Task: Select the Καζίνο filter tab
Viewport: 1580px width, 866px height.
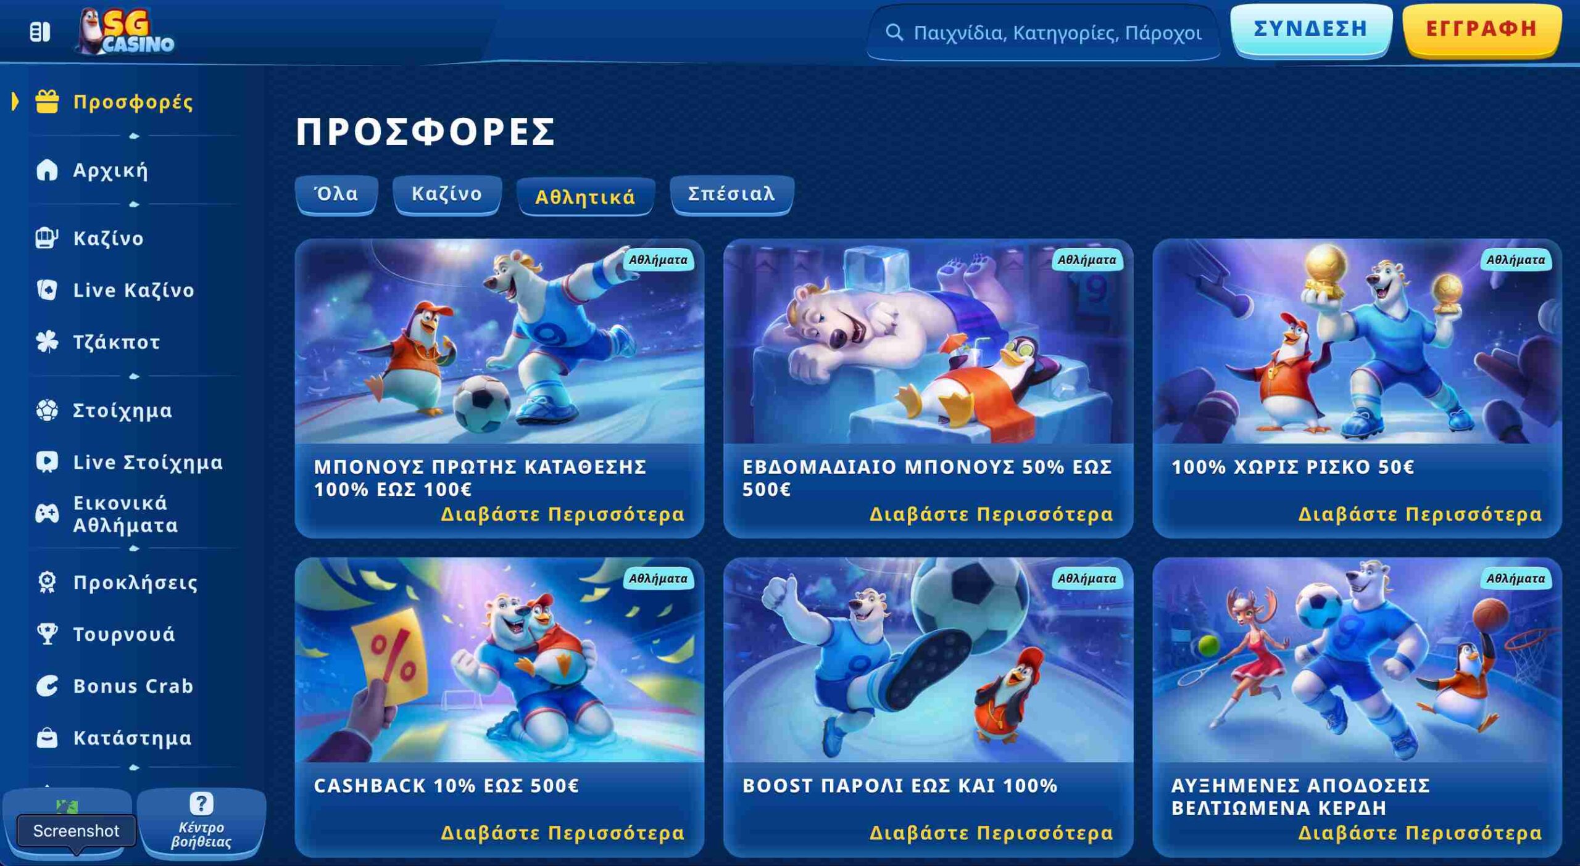Action: [447, 194]
